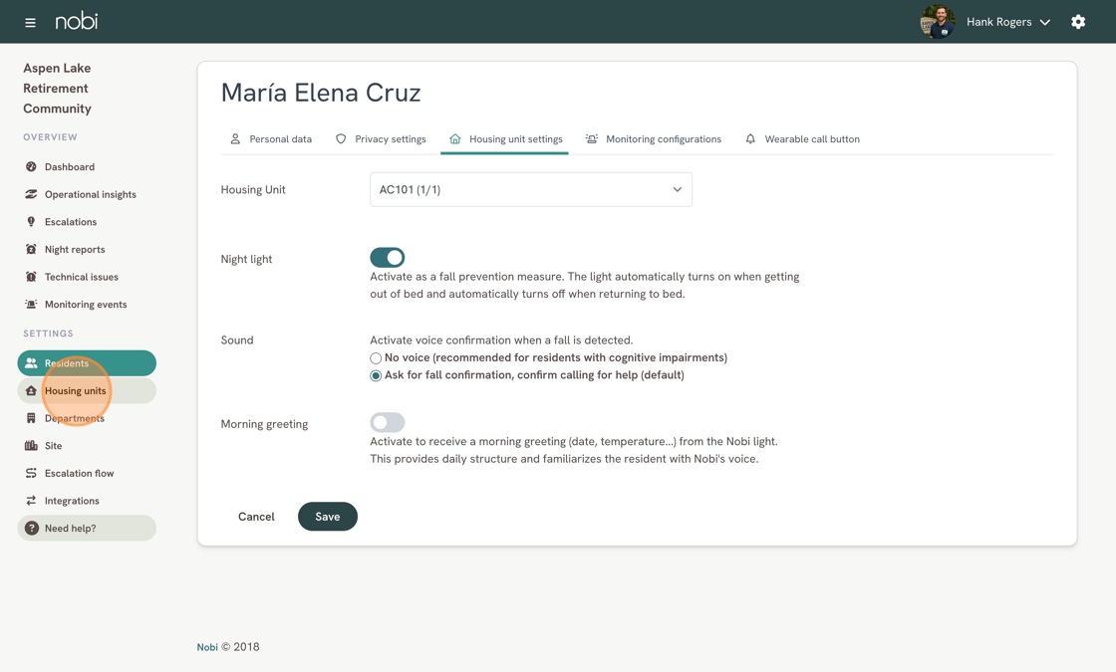
Task: Open the hamburger menu icon
Action: (30, 23)
